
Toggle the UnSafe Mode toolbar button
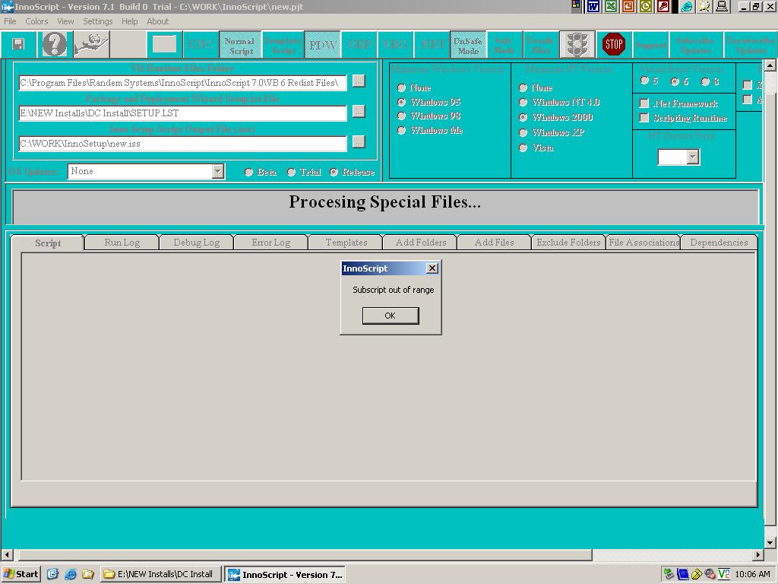pos(468,46)
